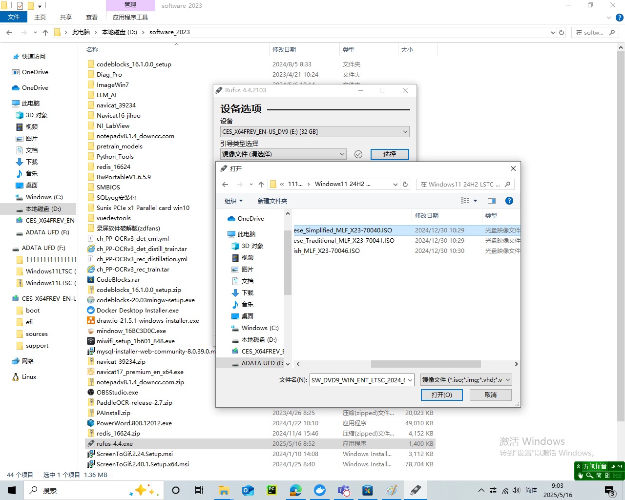Select 快速访问 in Explorer sidebar

pyautogui.click(x=33, y=57)
